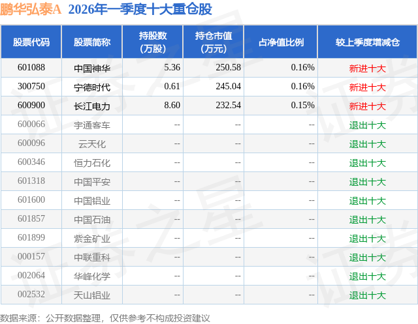This screenshot has width=418, height=324.
Task: Click market value 245.04
Action: (228, 87)
